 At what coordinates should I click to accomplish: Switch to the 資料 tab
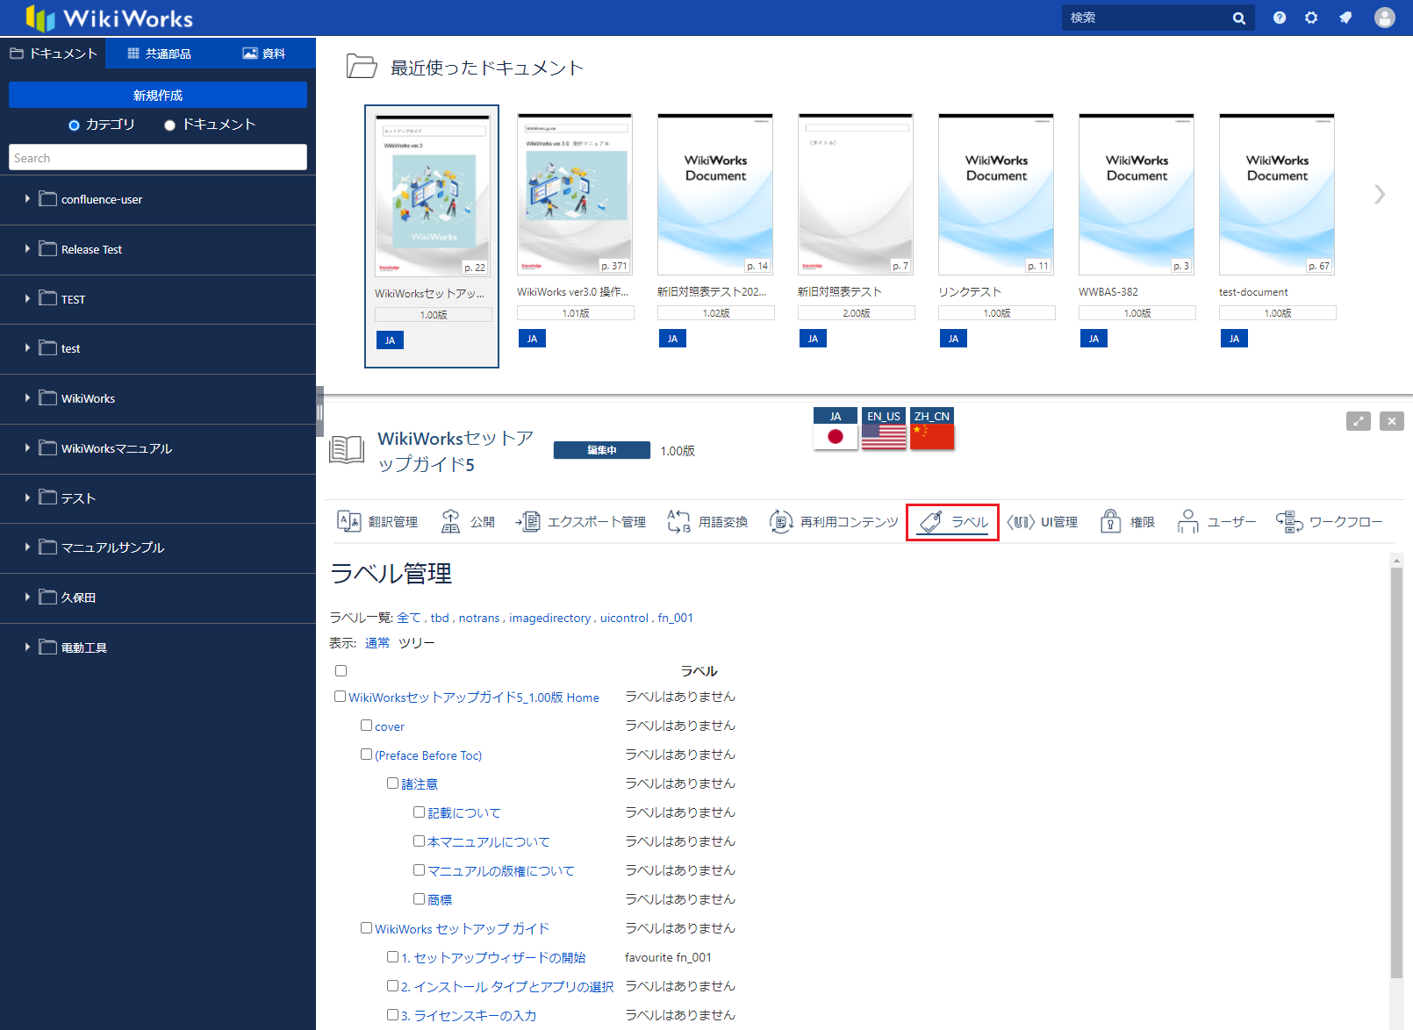tap(263, 54)
